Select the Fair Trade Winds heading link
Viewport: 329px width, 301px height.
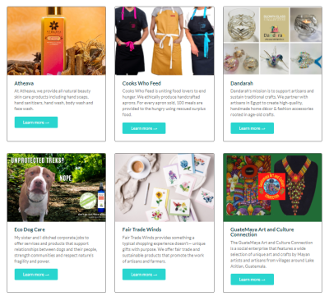(141, 229)
